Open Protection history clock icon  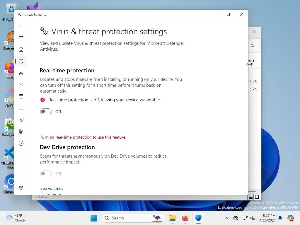point(21,143)
